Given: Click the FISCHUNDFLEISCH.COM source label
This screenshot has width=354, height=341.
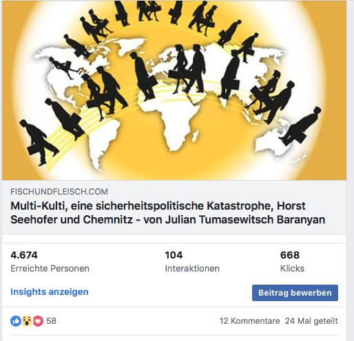Looking at the screenshot, I should 59,192.
